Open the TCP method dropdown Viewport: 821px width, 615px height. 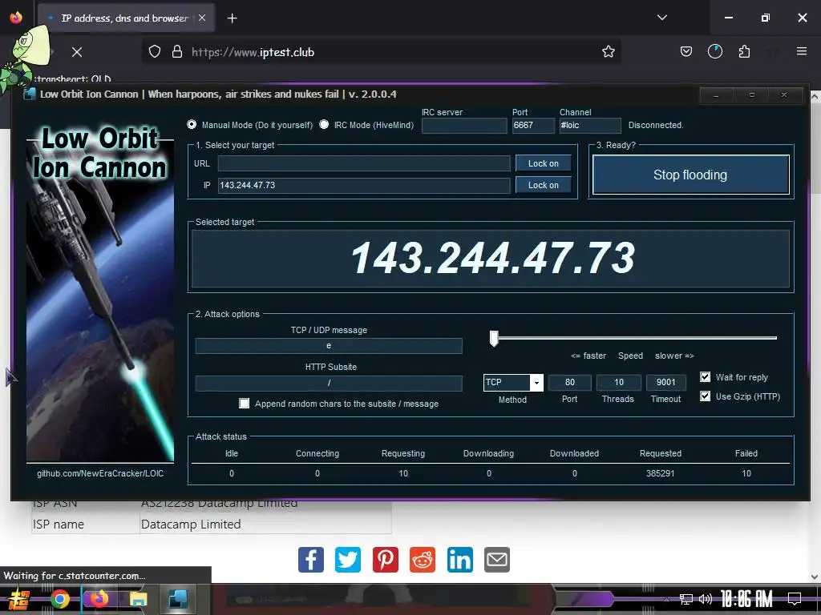(x=536, y=382)
